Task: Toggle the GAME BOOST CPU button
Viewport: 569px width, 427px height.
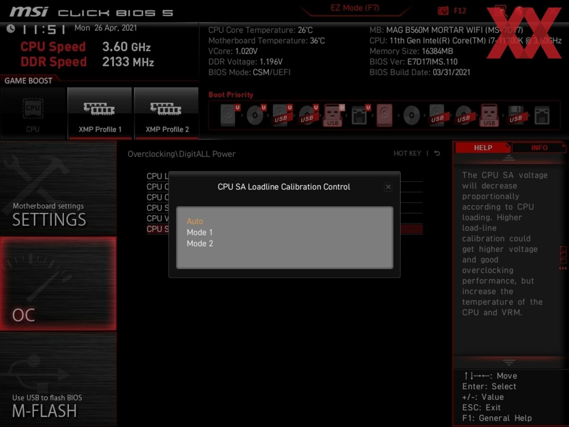Action: coord(33,113)
